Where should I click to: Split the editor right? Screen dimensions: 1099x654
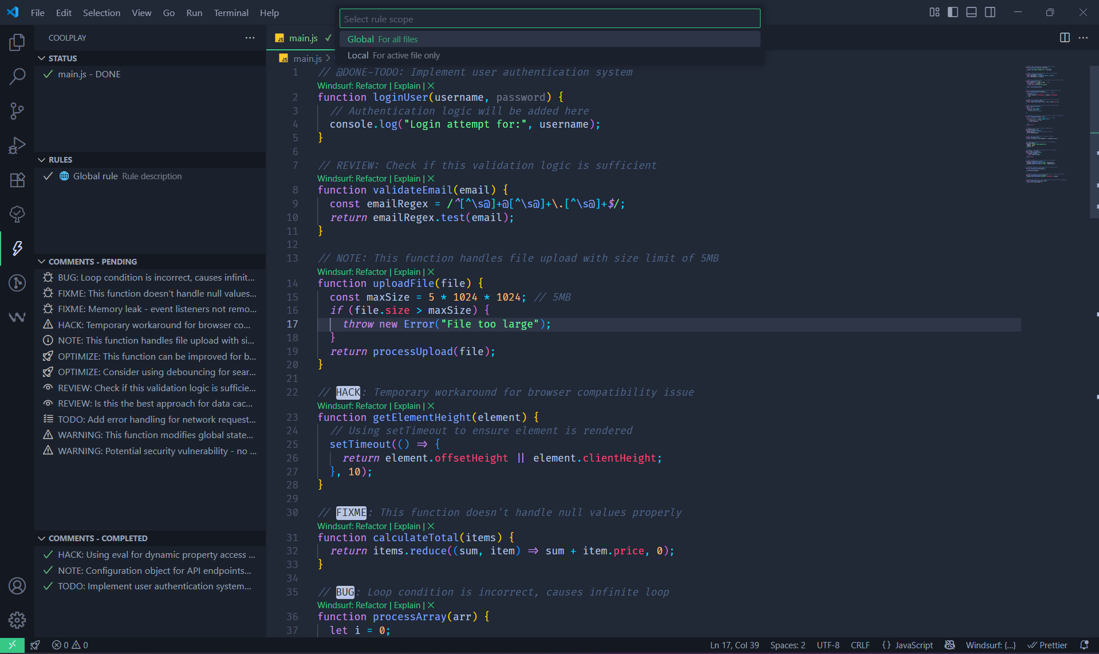1065,38
